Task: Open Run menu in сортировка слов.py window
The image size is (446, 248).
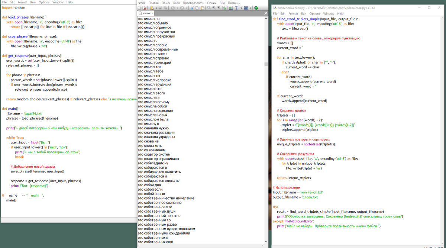Action: point(304,14)
